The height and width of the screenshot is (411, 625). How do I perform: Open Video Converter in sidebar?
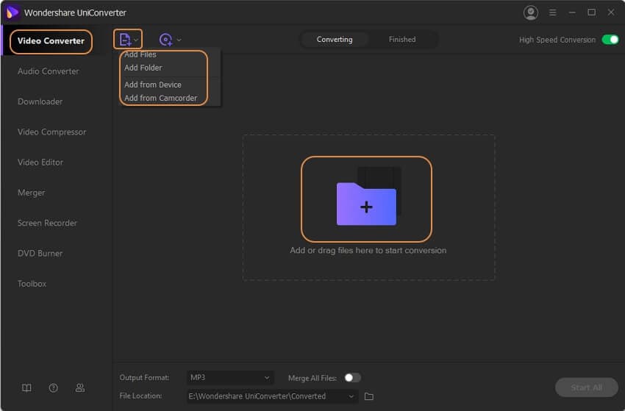[x=51, y=41]
